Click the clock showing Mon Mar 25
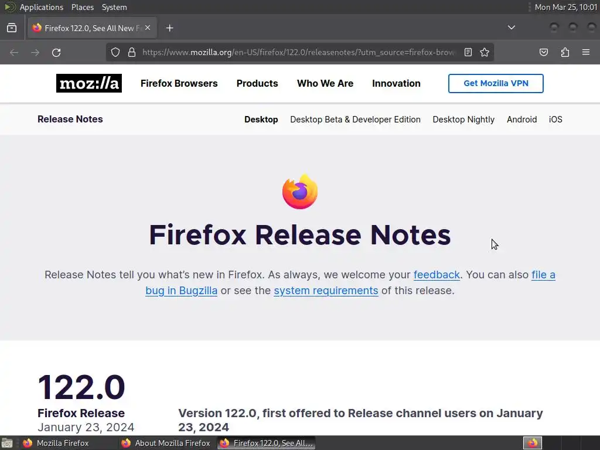The height and width of the screenshot is (450, 600). pyautogui.click(x=565, y=7)
